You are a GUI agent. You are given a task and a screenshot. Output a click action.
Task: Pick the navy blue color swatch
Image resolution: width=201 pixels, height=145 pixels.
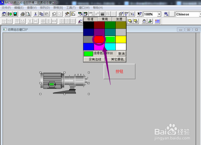click(x=88, y=32)
